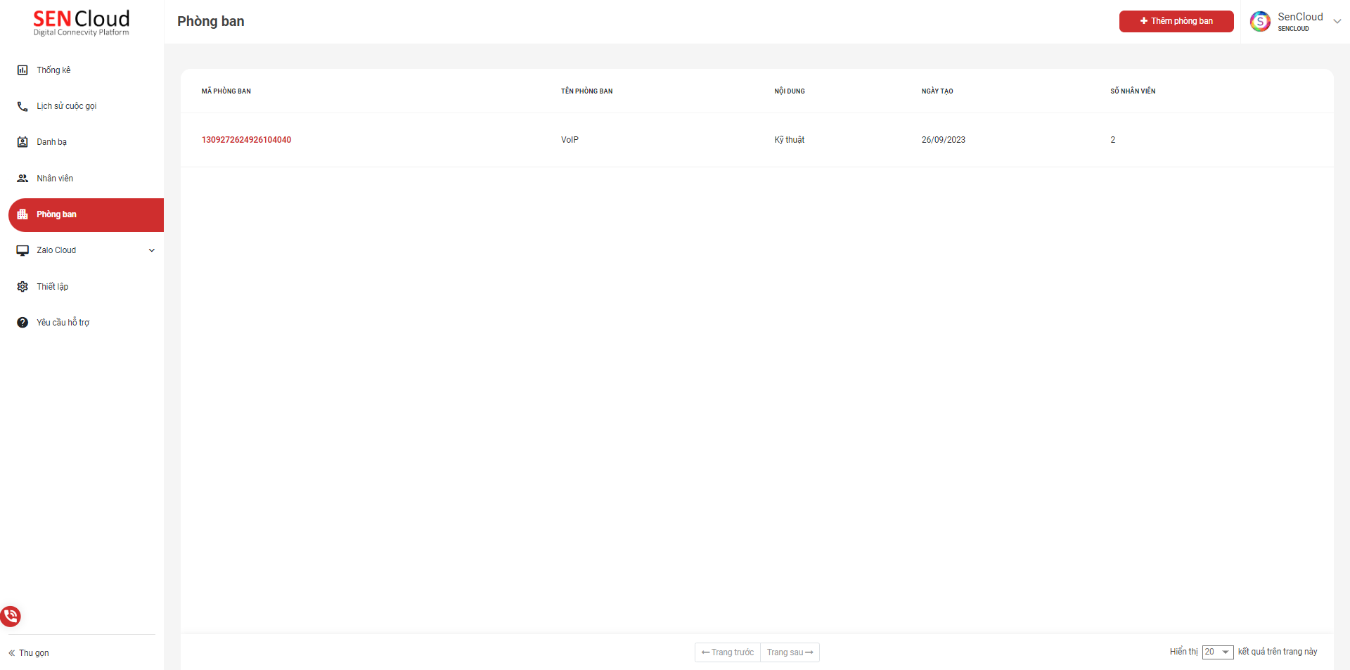Open department code 1309272624926104040
This screenshot has width=1350, height=670.
click(246, 140)
